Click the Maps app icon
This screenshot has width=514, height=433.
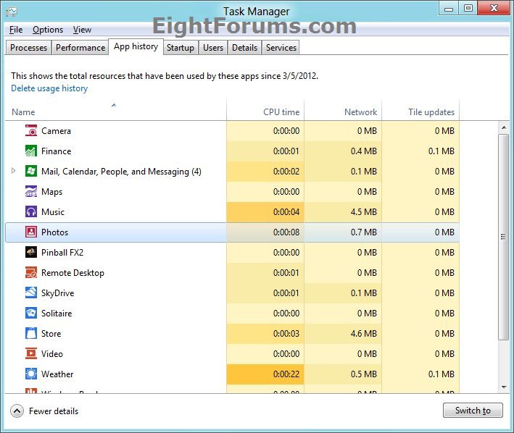31,192
